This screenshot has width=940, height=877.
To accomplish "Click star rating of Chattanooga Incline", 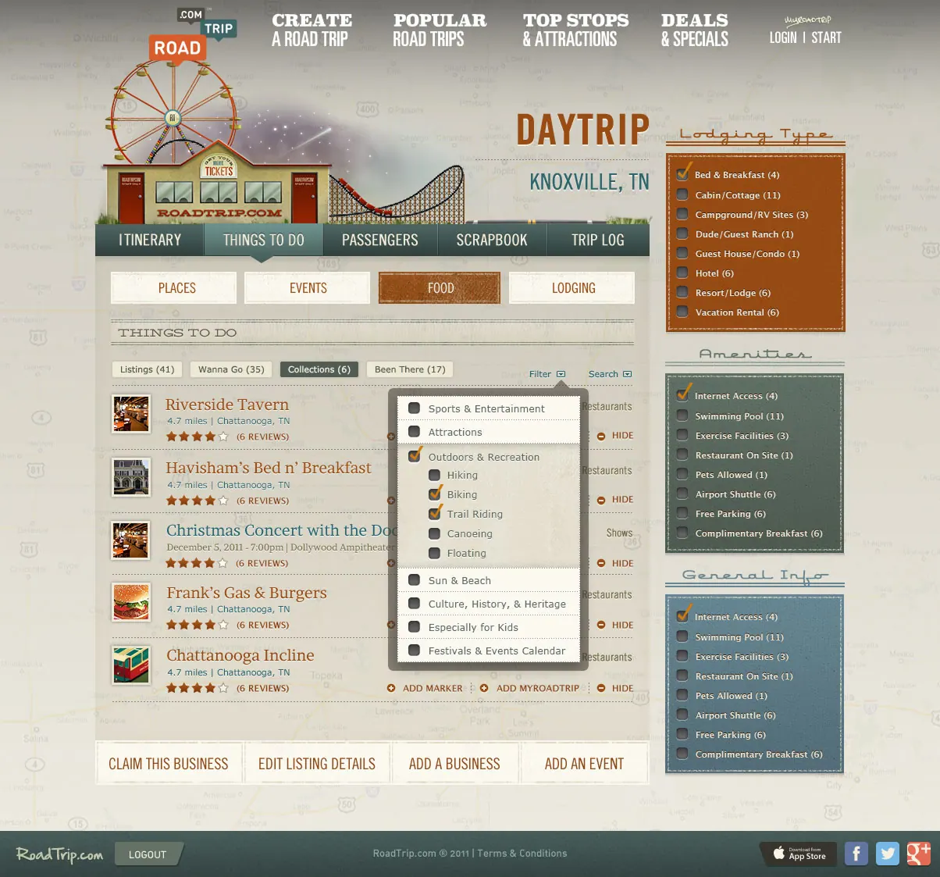I will (198, 688).
